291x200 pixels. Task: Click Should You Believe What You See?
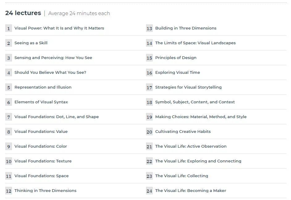point(50,73)
